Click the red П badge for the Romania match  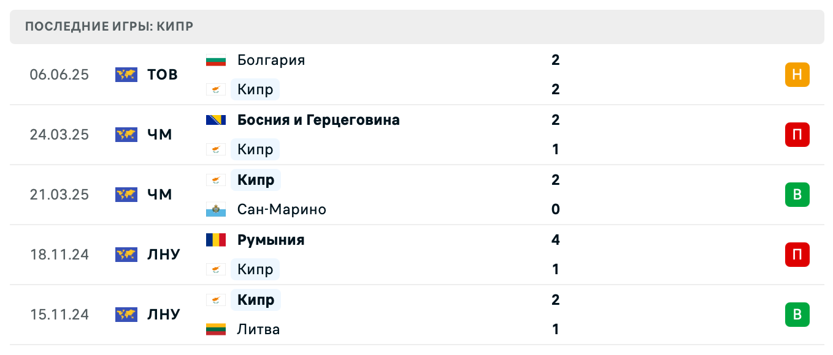coord(797,255)
